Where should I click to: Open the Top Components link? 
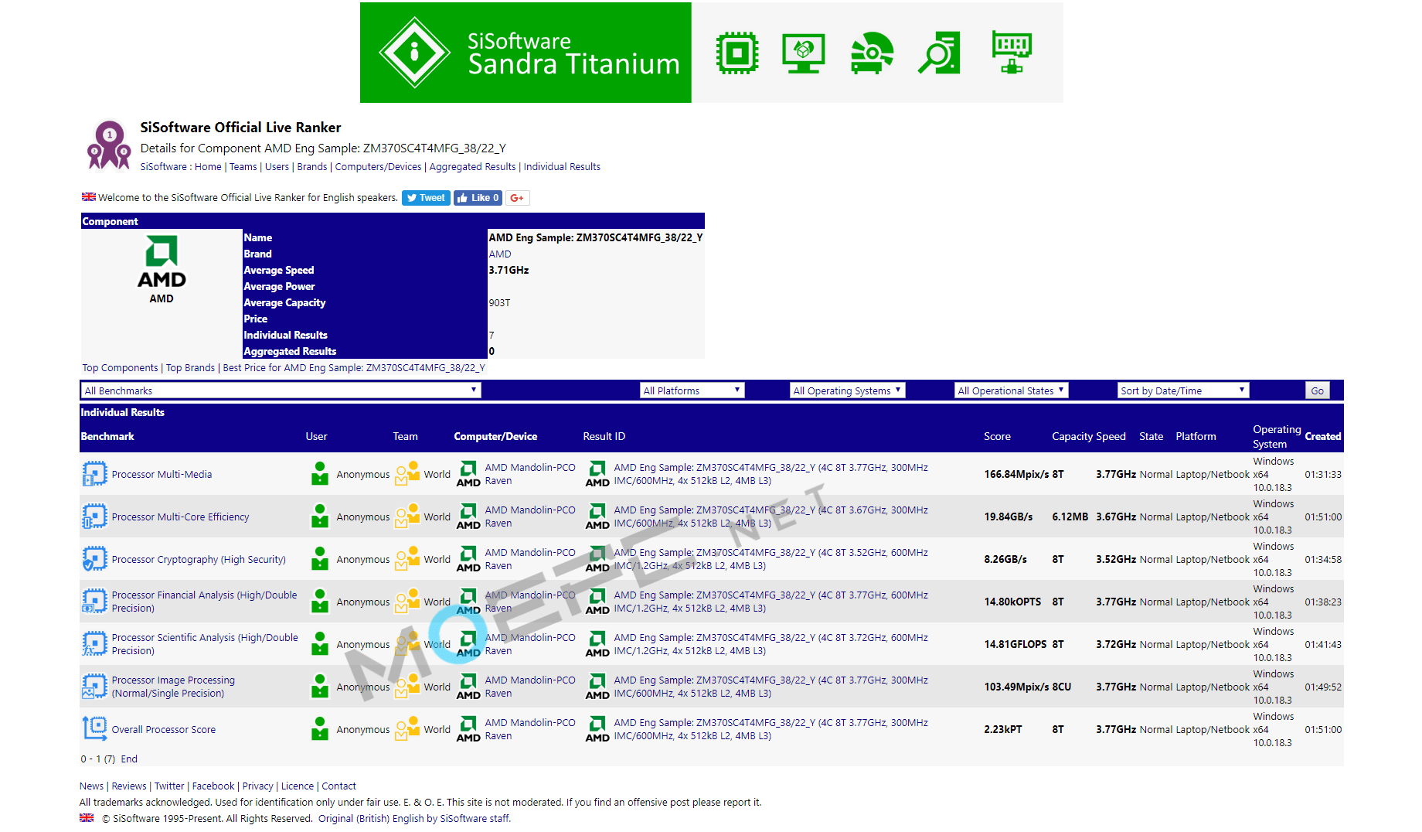(120, 367)
